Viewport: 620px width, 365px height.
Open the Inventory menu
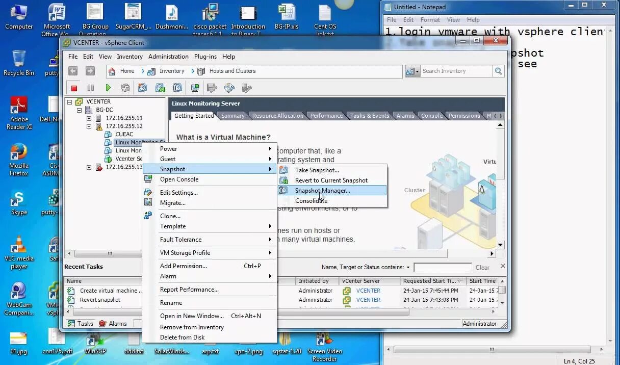130,57
